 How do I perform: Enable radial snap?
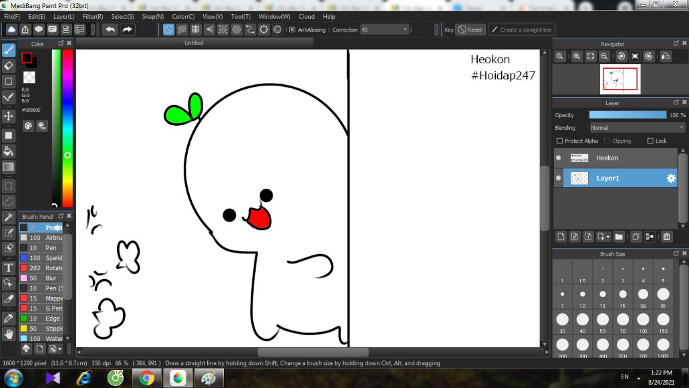(x=223, y=30)
